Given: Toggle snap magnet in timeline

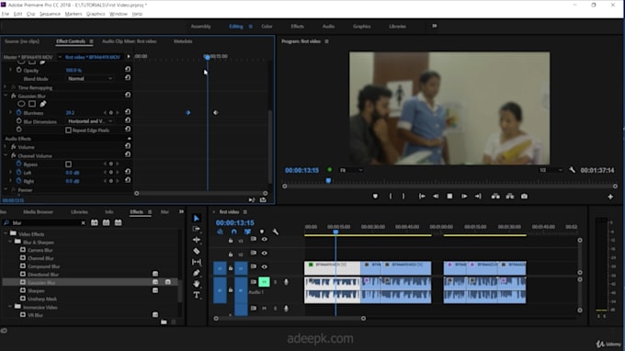Looking at the screenshot, I should pos(234,232).
